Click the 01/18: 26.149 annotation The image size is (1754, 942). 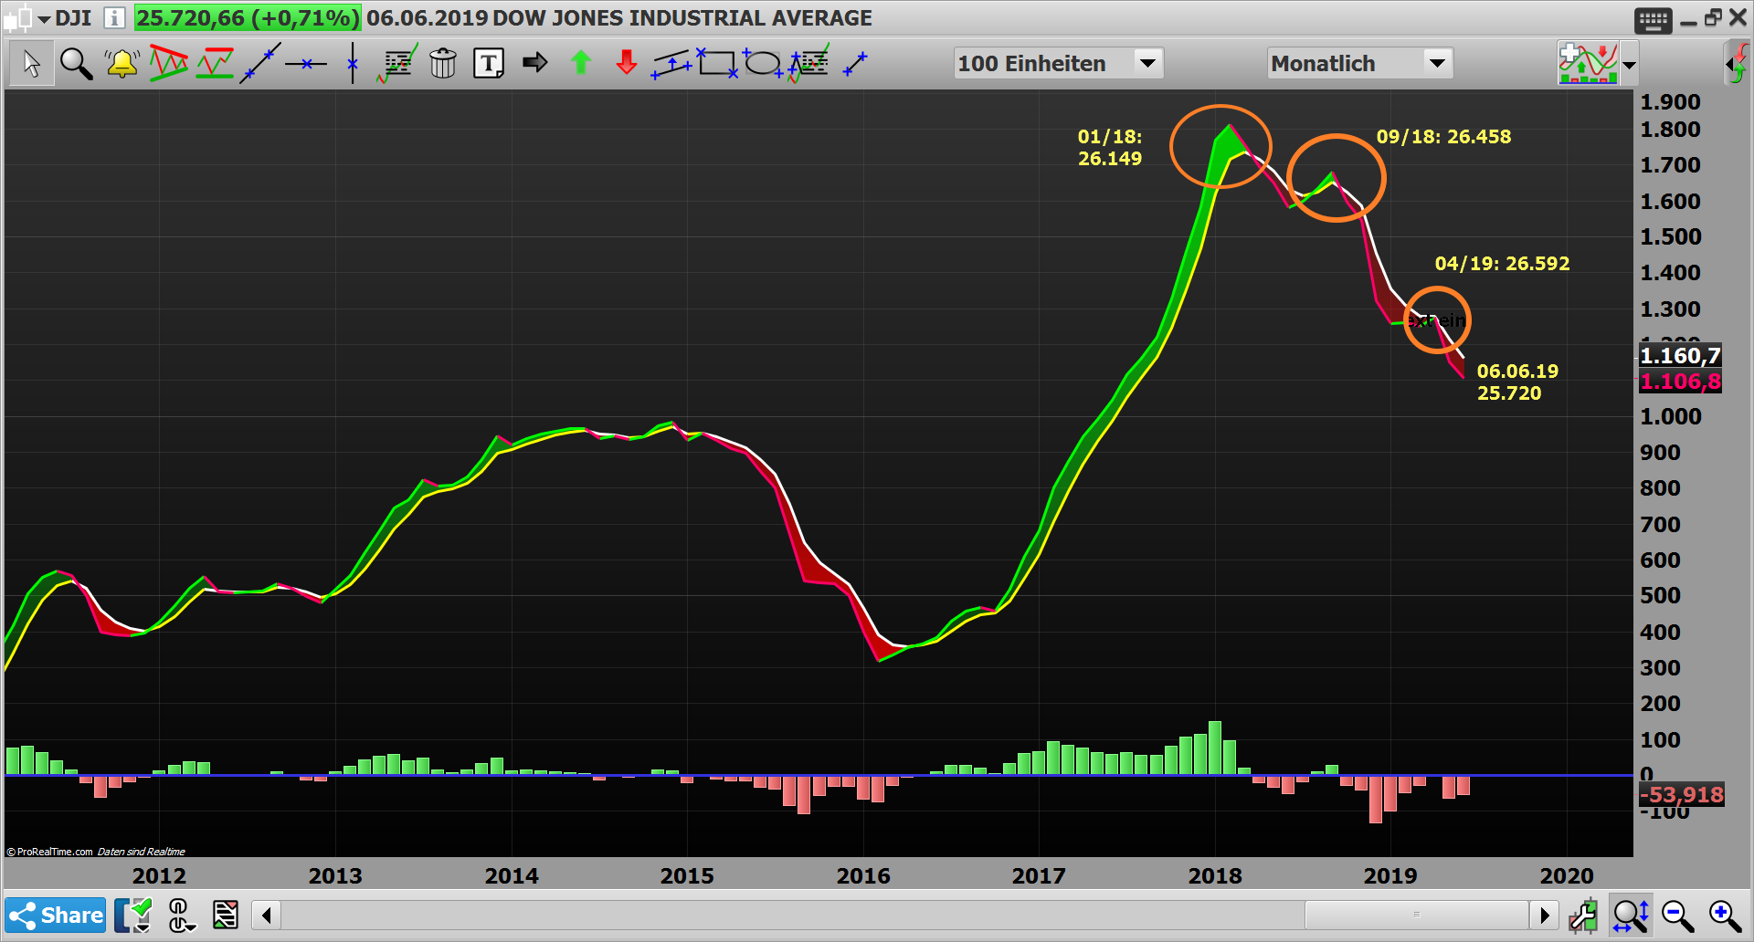coord(1110,147)
